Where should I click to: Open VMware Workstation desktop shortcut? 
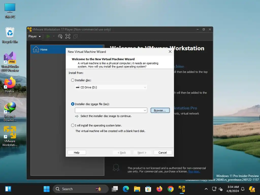10,136
